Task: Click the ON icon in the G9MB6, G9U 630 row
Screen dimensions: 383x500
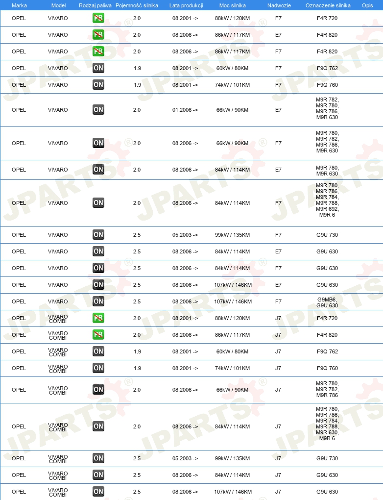Action: tap(98, 301)
